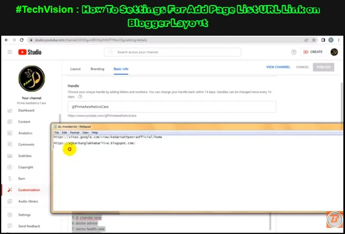Click the Content icon in the sidebar
This screenshot has width=345, height=234.
click(x=10, y=122)
